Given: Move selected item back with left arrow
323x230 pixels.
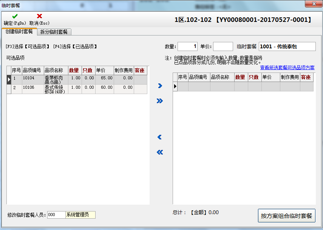Looking at the screenshot, I should 160,137.
